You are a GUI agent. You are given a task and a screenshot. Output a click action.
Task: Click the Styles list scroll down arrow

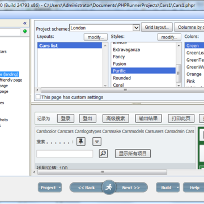click(178, 86)
